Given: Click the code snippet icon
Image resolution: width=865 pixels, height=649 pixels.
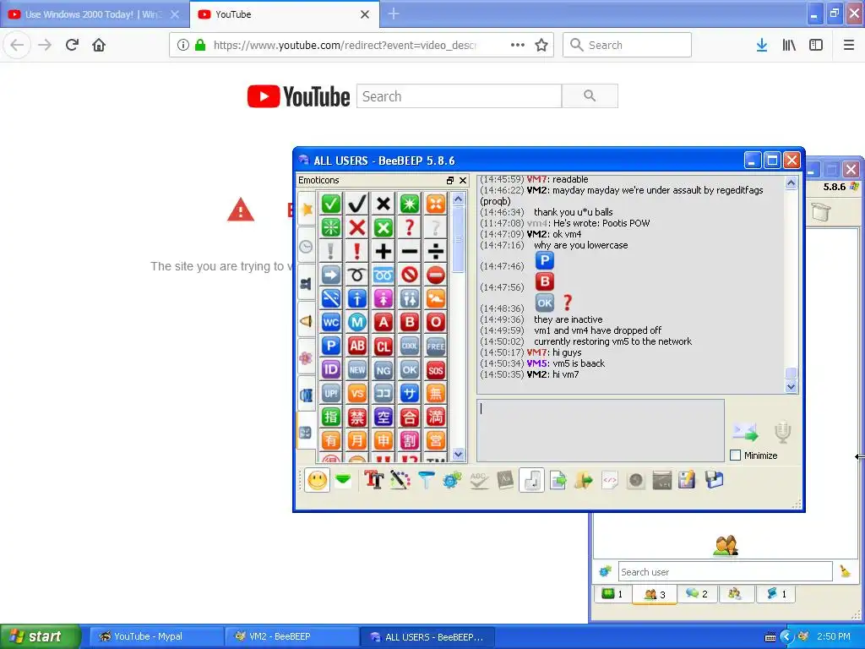Looking at the screenshot, I should 610,480.
